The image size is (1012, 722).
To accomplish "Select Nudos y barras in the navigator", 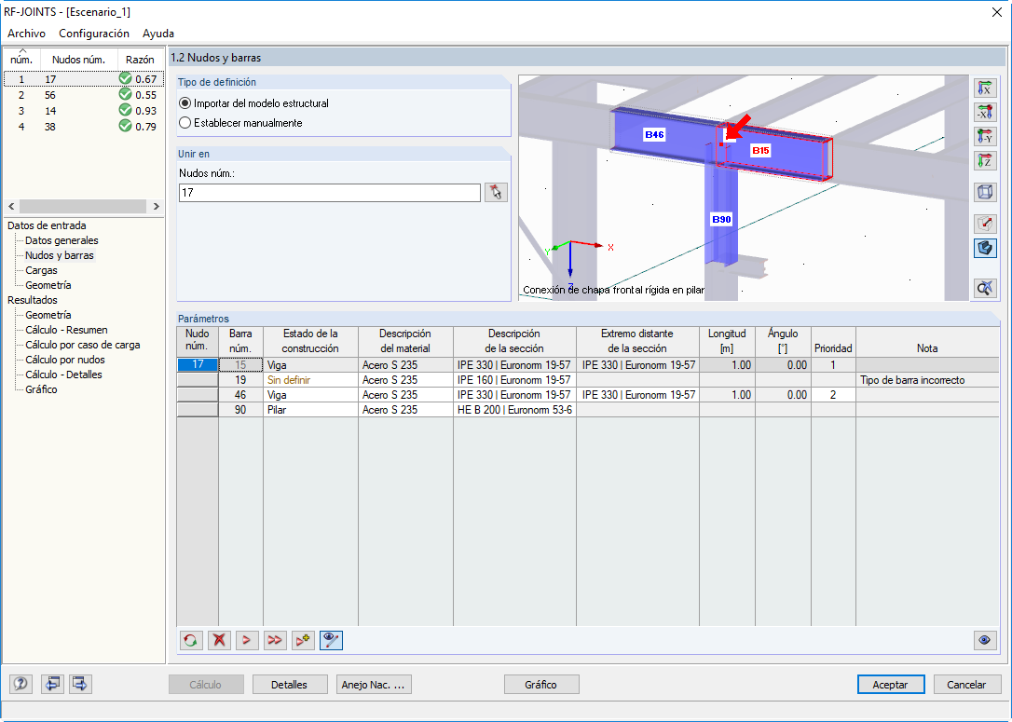I will point(60,255).
